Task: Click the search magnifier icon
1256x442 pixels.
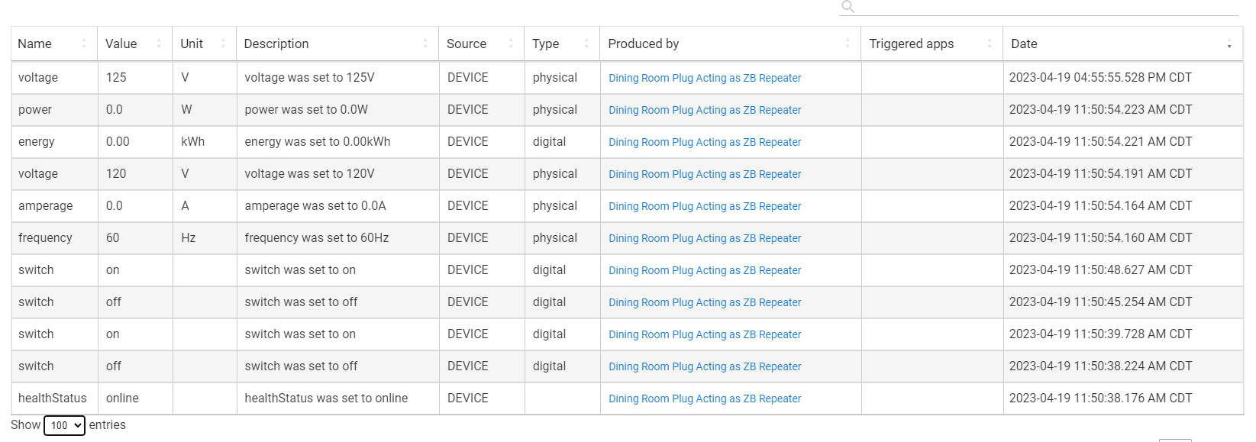Action: (x=848, y=7)
